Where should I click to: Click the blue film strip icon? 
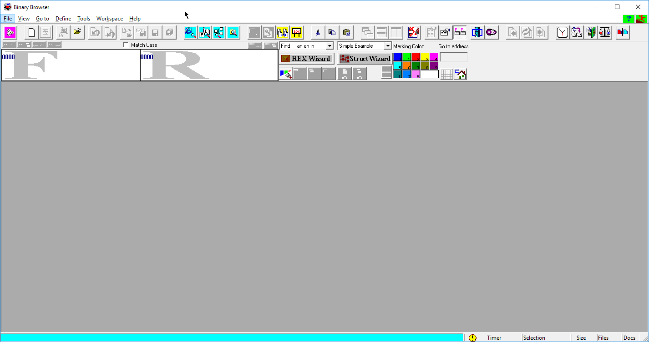coord(477,32)
